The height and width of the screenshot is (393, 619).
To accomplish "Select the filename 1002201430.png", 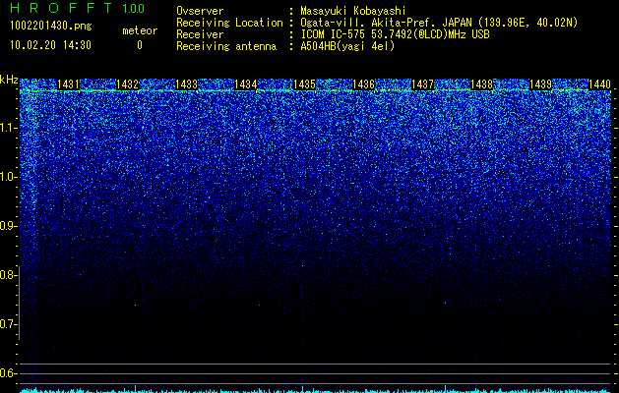I will click(51, 26).
